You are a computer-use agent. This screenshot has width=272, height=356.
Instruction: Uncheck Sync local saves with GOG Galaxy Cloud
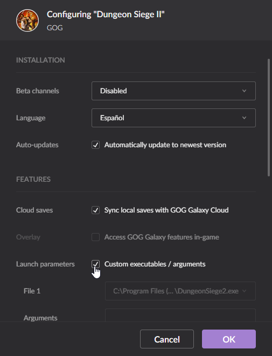click(96, 210)
